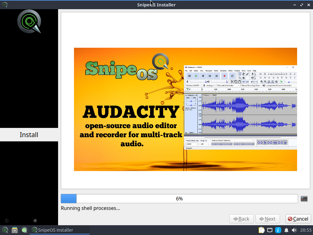Click the blue info tray icon
The width and height of the screenshot is (313, 235).
pyautogui.click(x=278, y=230)
